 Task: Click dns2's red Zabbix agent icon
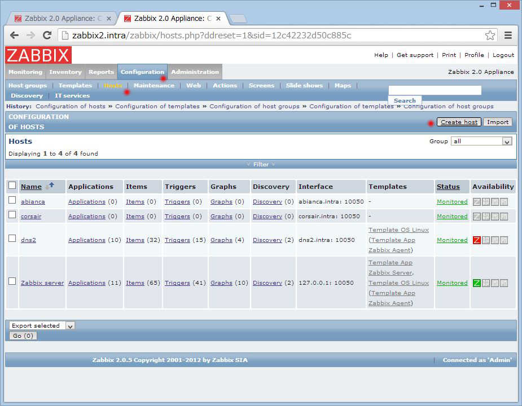[x=477, y=240]
